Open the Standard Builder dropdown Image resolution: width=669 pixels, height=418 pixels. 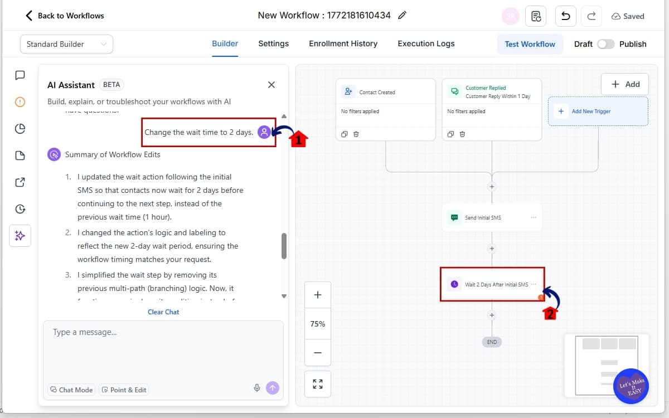point(66,44)
